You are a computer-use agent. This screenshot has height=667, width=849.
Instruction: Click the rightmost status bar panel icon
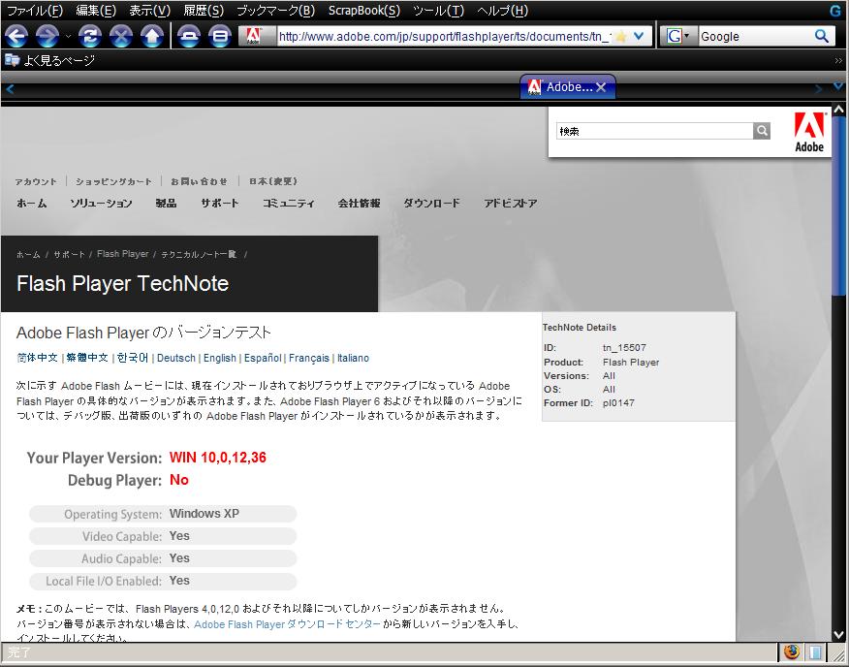(x=815, y=652)
